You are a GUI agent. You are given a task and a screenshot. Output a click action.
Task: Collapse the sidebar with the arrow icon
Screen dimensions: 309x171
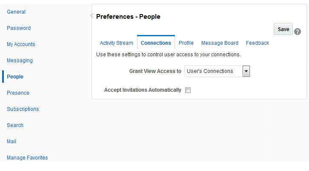(92, 16)
